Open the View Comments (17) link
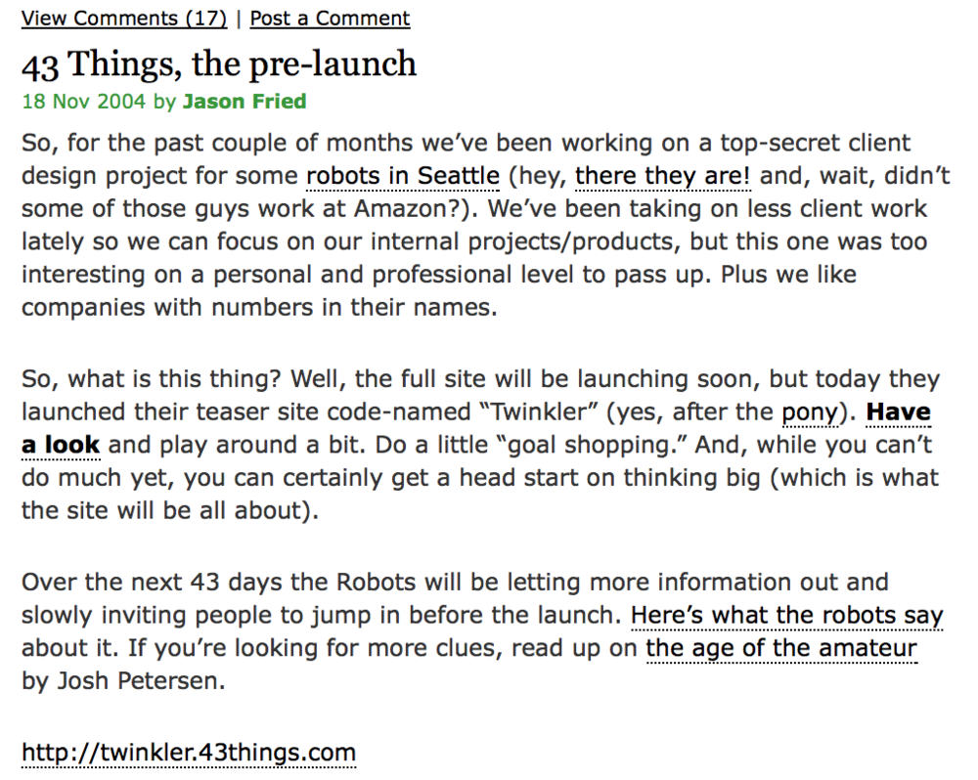This screenshot has height=780, width=978. click(124, 18)
